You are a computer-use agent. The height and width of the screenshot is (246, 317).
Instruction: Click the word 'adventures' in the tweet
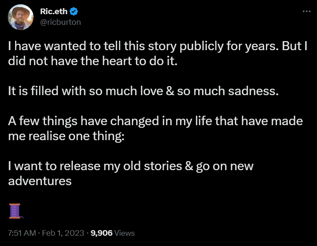(x=40, y=181)
